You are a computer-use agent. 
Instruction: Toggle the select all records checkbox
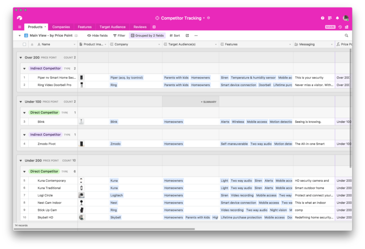pos(24,44)
